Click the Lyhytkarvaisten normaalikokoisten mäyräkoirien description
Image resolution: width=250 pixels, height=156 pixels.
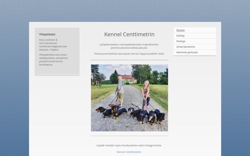pos(129,46)
